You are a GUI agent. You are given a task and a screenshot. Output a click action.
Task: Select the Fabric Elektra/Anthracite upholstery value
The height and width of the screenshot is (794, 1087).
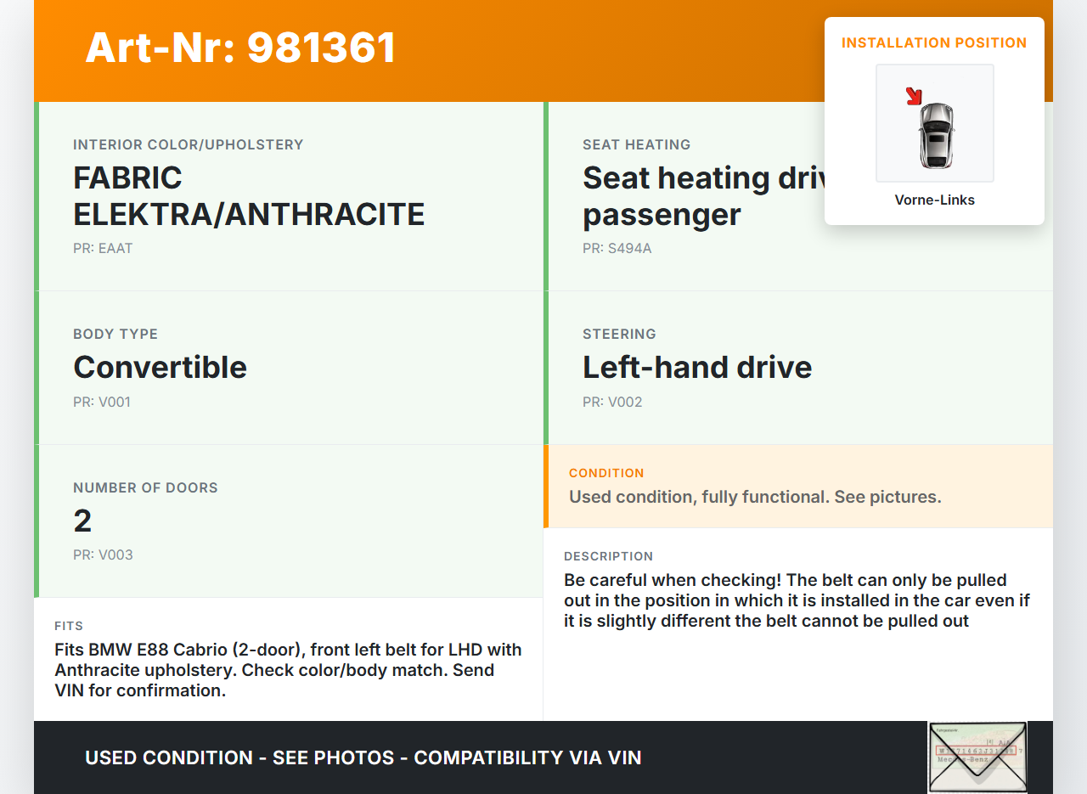(x=248, y=196)
